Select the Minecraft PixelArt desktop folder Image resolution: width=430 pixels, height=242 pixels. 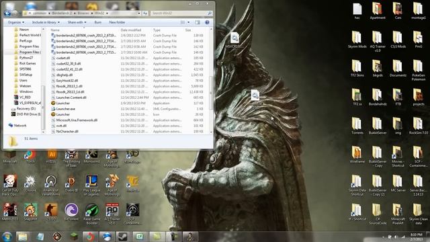[x=398, y=214]
